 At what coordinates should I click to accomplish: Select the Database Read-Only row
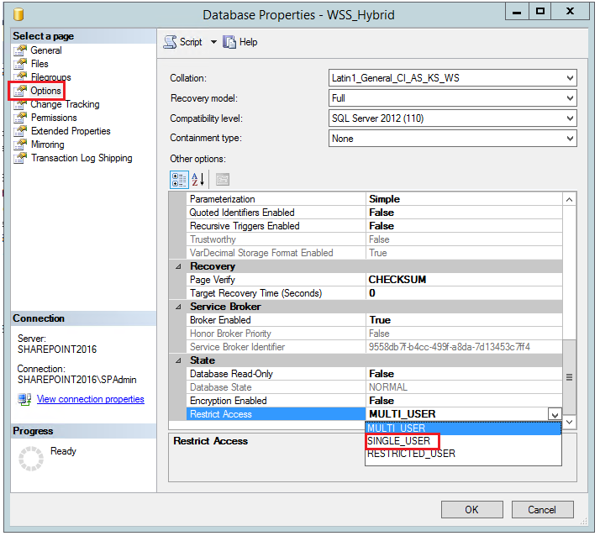tap(374, 374)
